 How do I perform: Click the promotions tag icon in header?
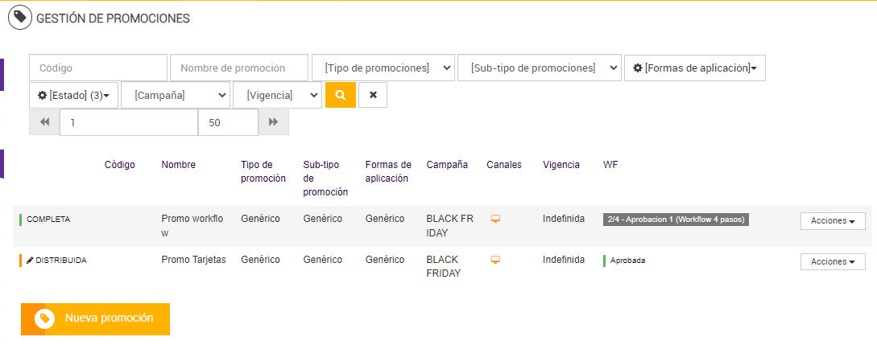pyautogui.click(x=20, y=17)
